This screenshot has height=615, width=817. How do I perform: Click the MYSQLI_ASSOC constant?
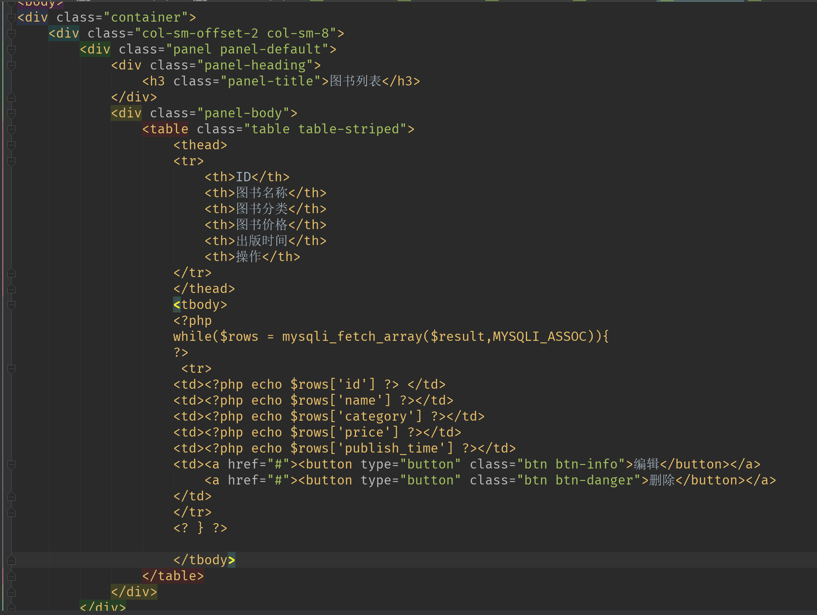[540, 337]
